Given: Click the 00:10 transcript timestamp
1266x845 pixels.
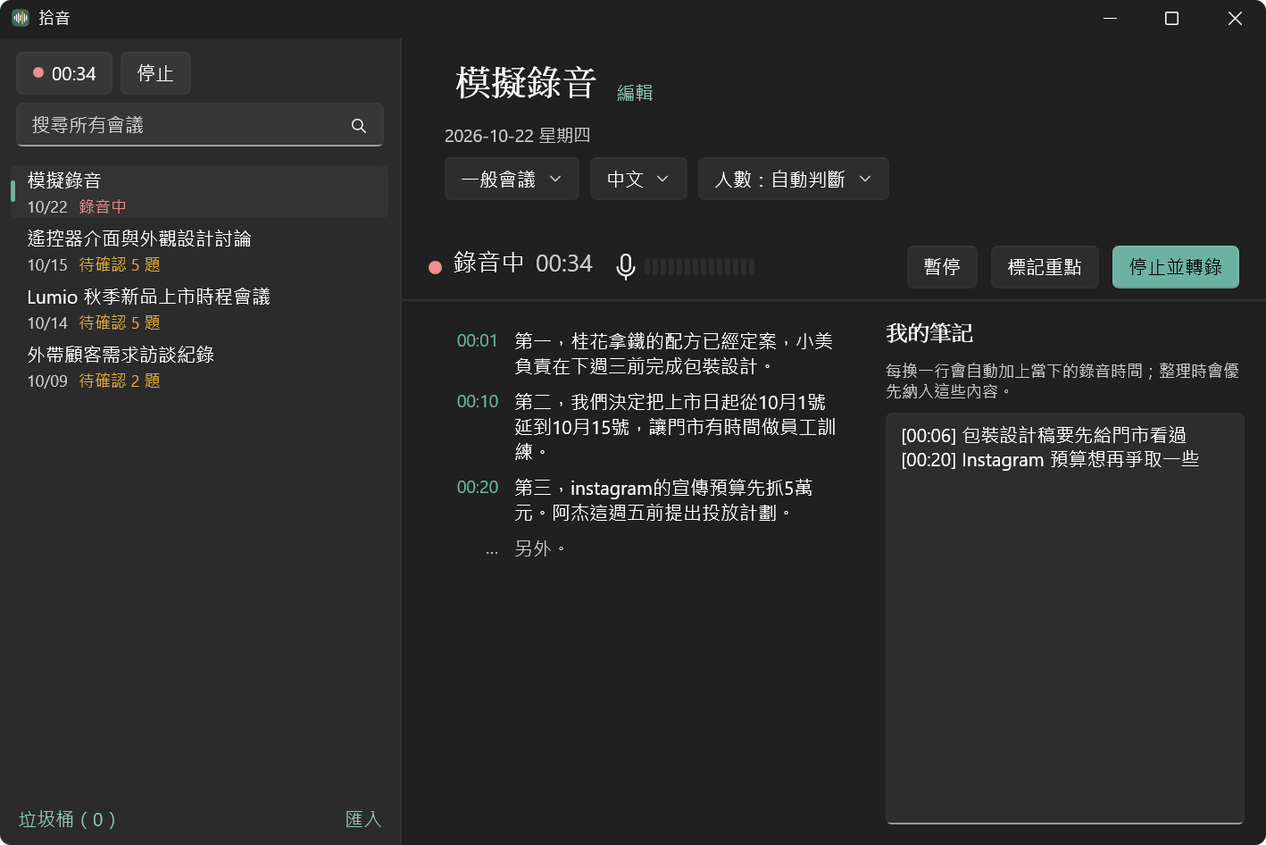Looking at the screenshot, I should (x=477, y=402).
